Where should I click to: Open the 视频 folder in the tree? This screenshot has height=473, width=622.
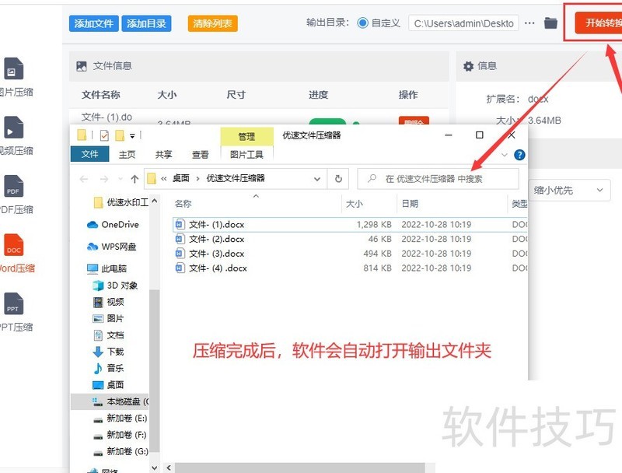[x=108, y=303]
